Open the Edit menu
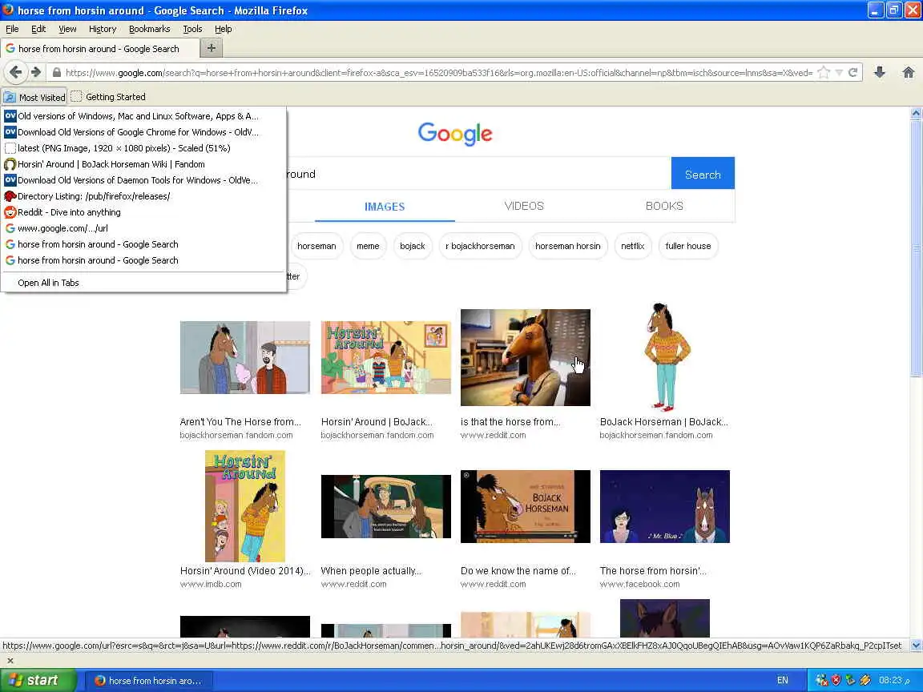The width and height of the screenshot is (923, 692). pyautogui.click(x=38, y=29)
